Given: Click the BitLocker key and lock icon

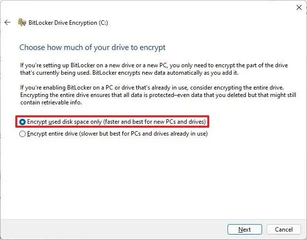Looking at the screenshot, I should pos(22,22).
